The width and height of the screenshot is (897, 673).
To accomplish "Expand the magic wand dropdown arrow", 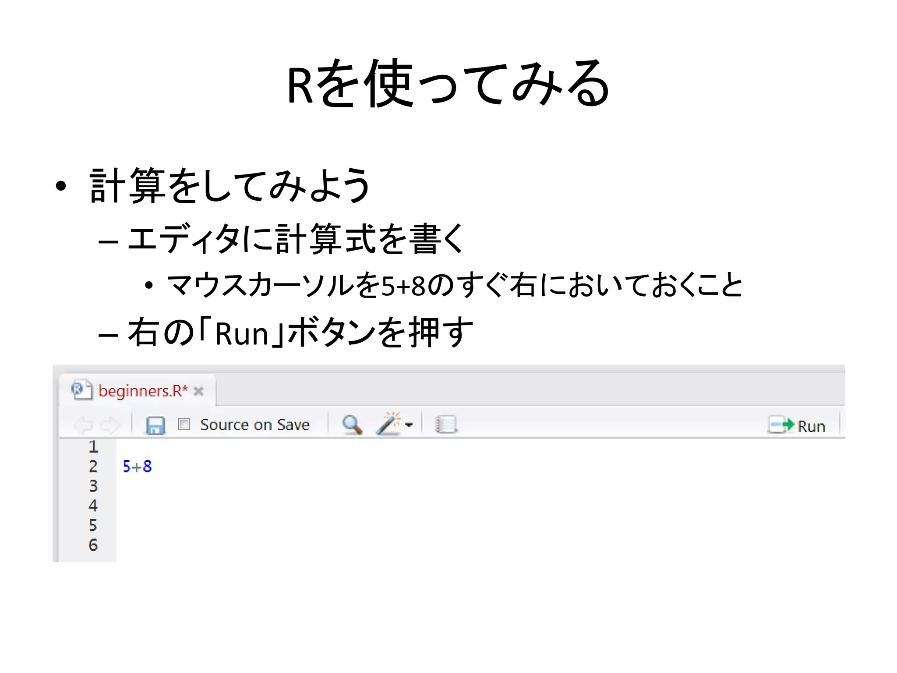I will pyautogui.click(x=409, y=425).
